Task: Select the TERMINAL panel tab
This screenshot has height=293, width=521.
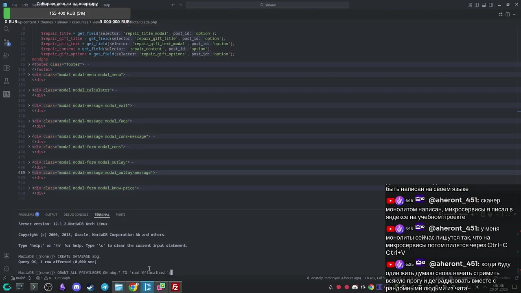Action: click(102, 214)
